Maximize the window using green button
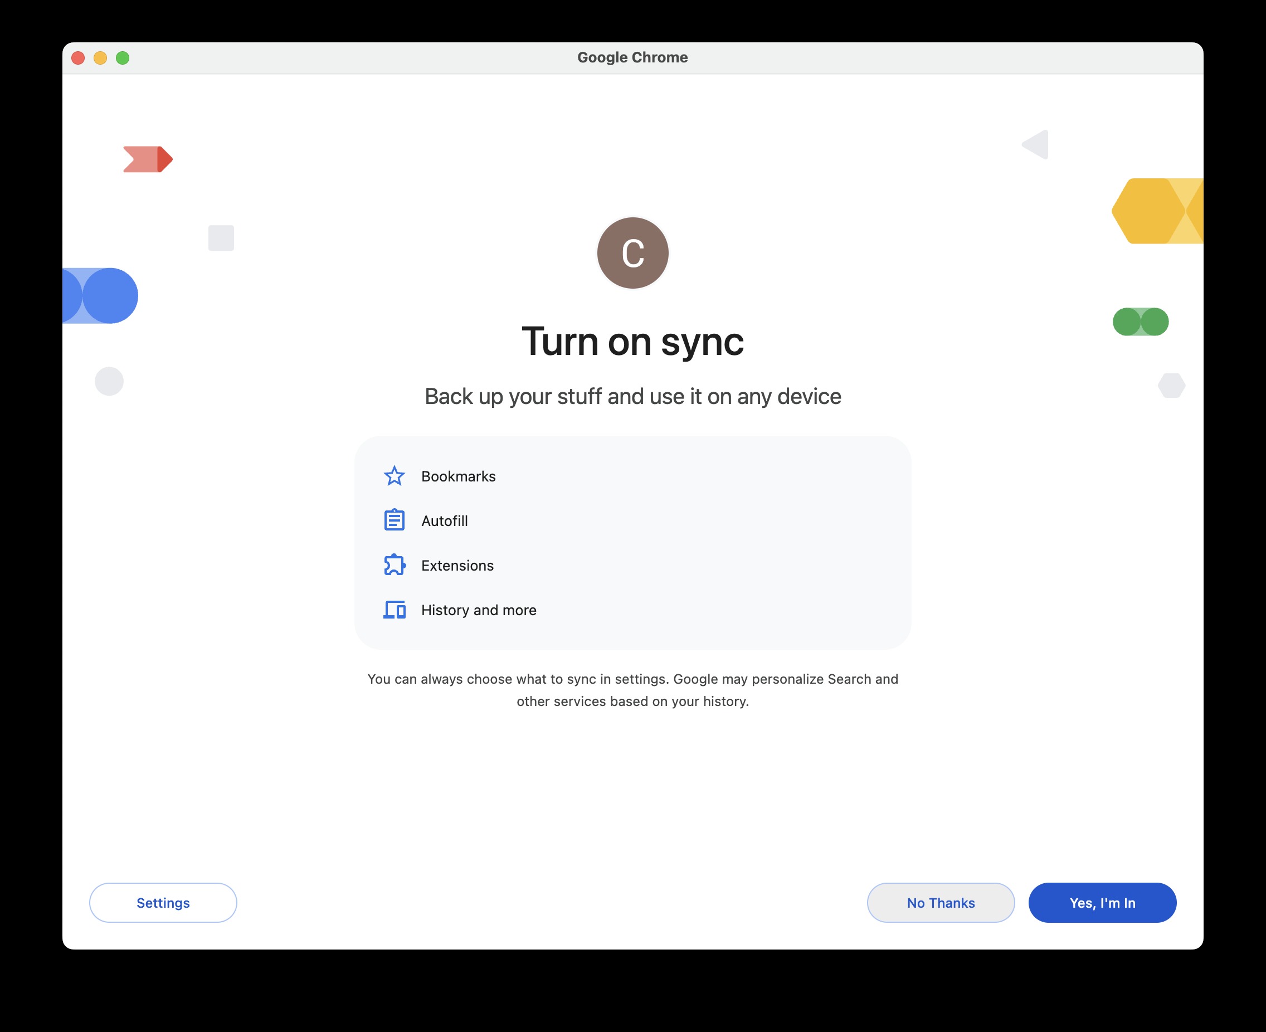 coord(123,57)
